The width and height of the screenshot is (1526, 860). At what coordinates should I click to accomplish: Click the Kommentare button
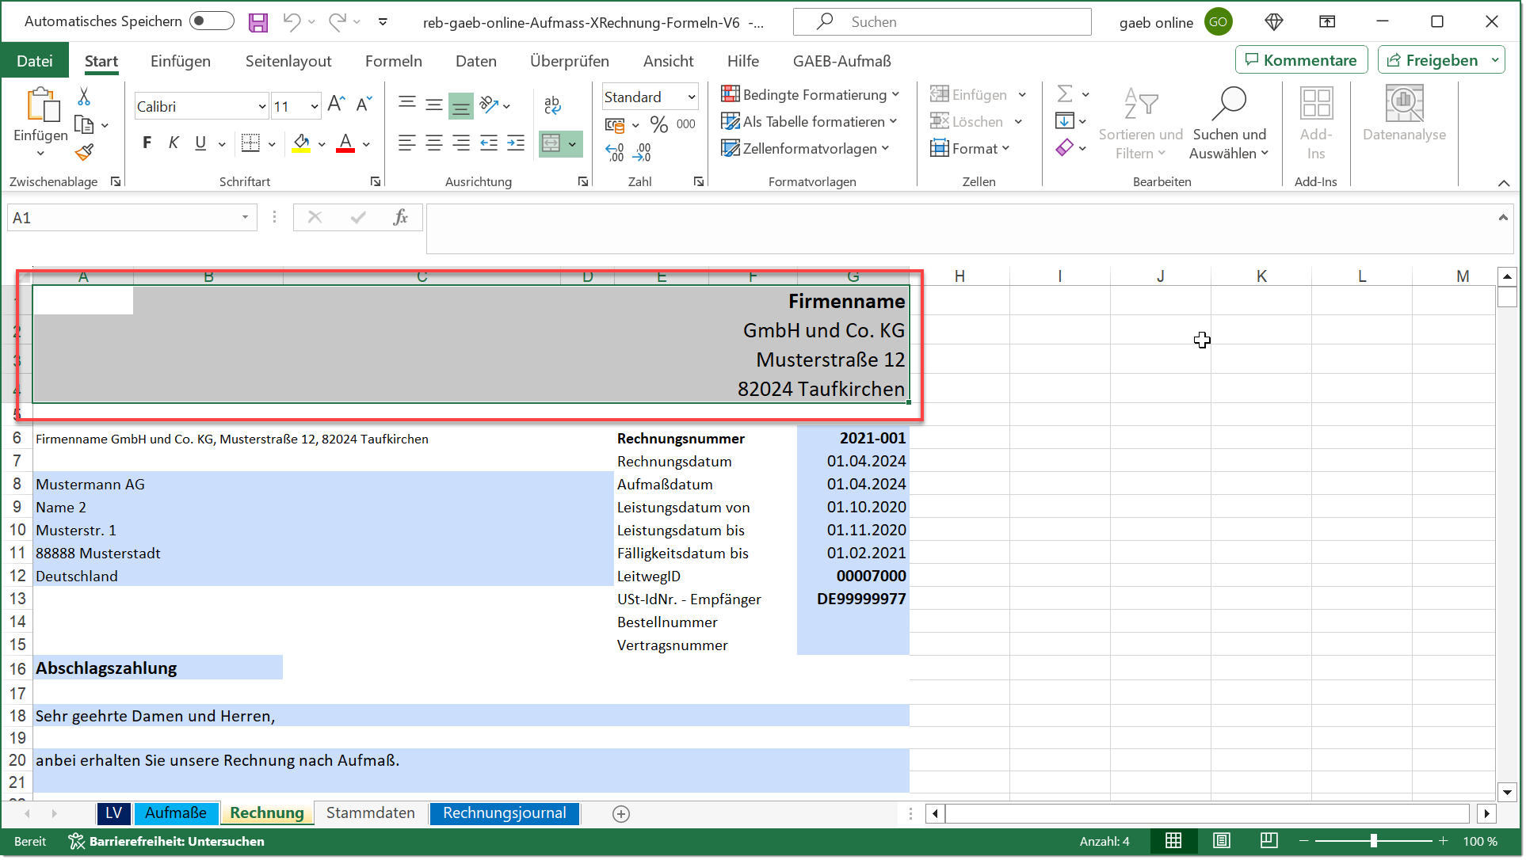point(1301,60)
